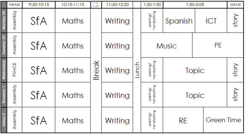
Task: Click the Topic cell on Thursday
Action: click(195, 95)
